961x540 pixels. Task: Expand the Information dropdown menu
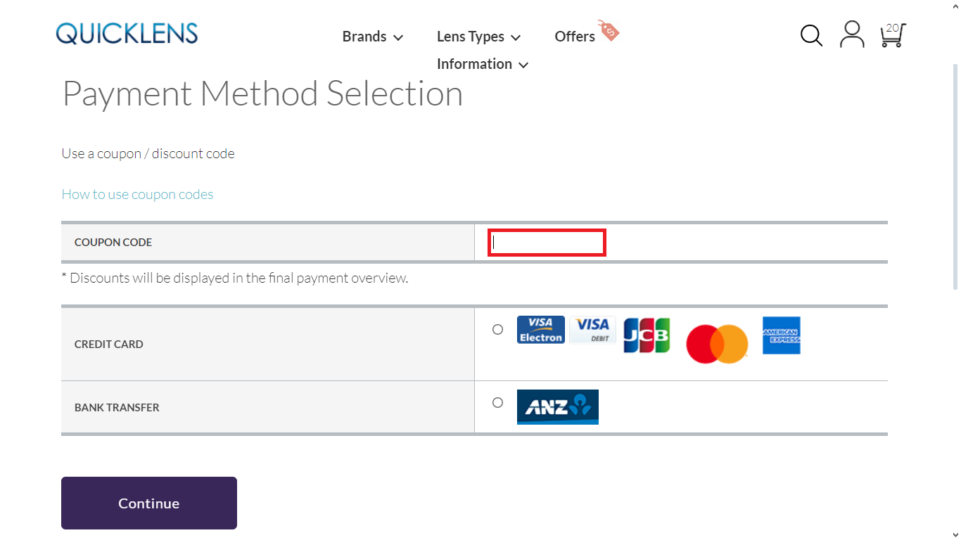click(x=482, y=64)
